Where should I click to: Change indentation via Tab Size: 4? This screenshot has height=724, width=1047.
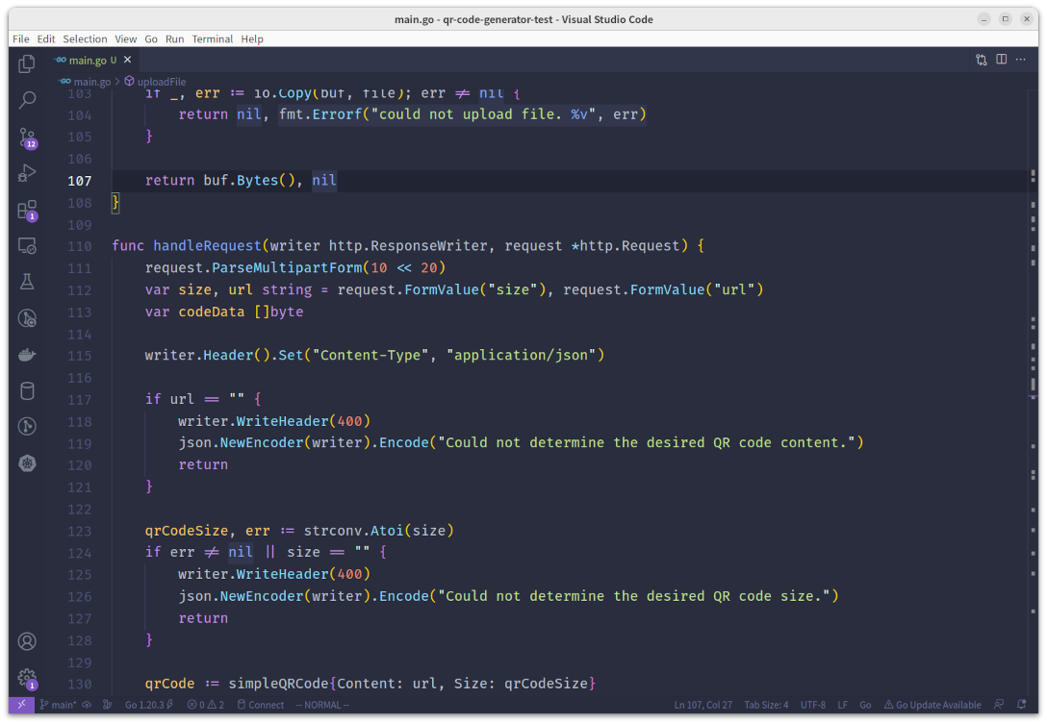[766, 705]
